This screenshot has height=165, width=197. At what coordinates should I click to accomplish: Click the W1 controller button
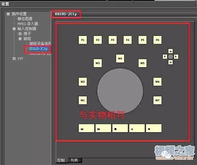tap(83, 100)
